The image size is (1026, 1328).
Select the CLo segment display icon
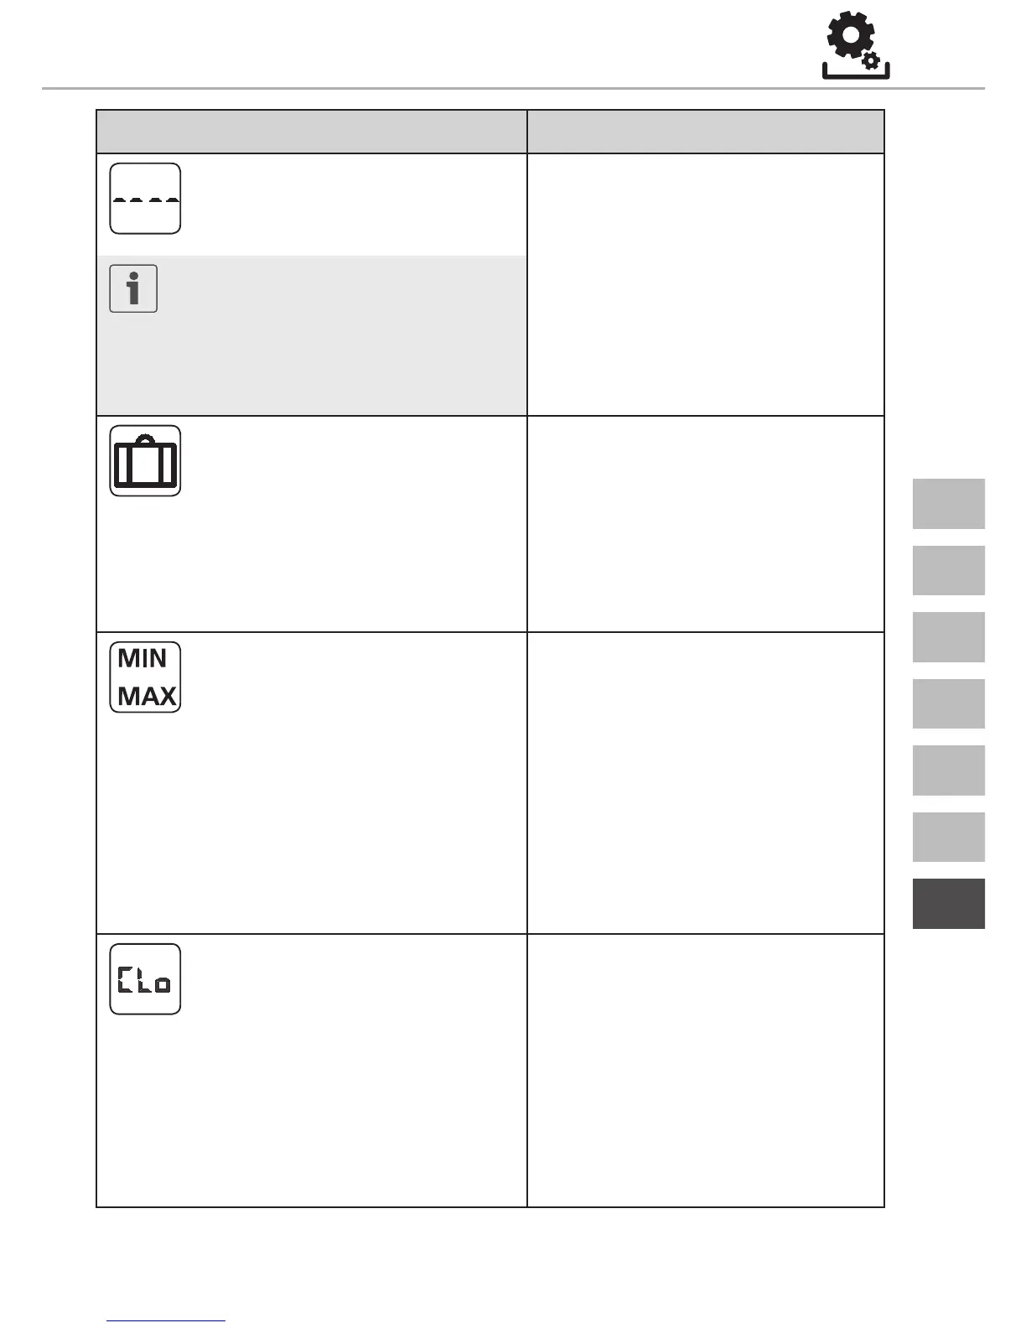click(x=145, y=979)
